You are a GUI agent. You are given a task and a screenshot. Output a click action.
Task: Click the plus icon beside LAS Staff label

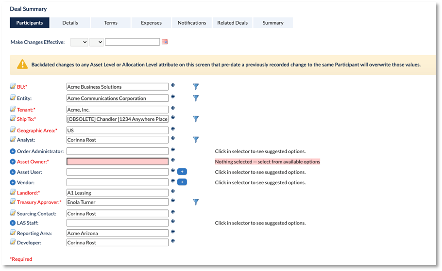[x=13, y=223]
